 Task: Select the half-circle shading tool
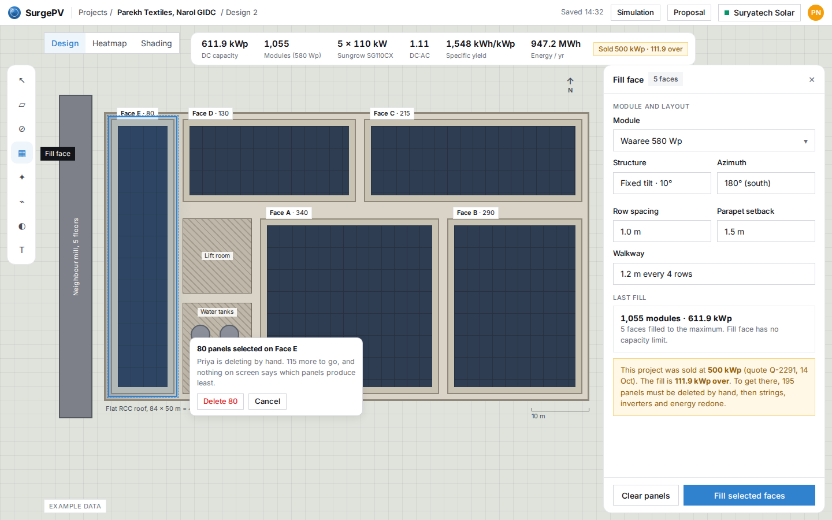[x=22, y=226]
